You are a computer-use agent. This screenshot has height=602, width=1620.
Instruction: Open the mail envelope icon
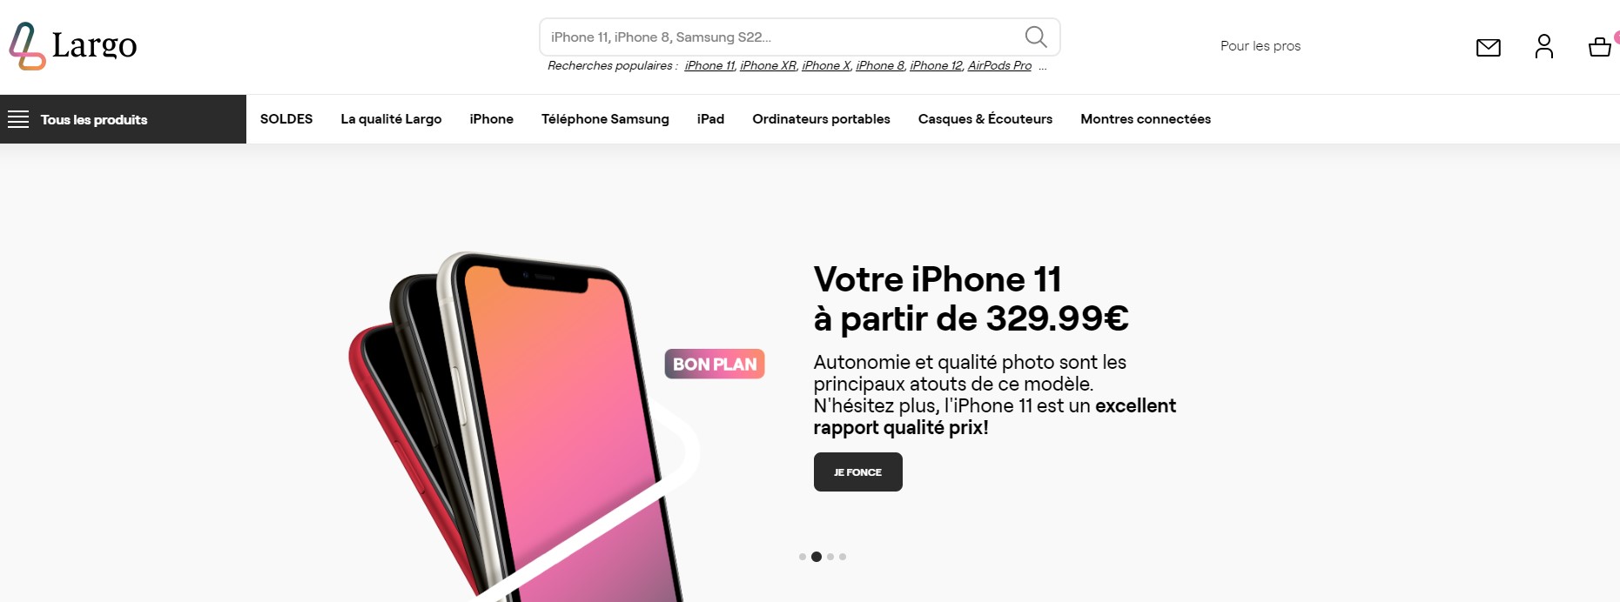[1489, 47]
